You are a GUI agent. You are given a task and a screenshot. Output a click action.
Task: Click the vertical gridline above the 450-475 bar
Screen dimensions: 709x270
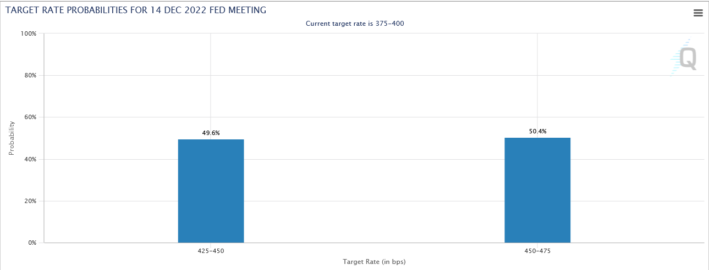pos(537,82)
